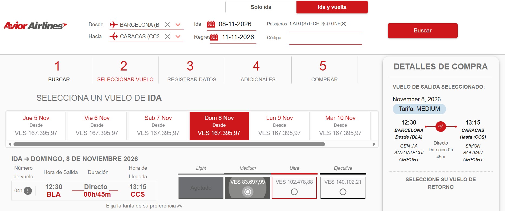
Task: Clear the BARCELONA origin with its X
Action: [x=167, y=25]
